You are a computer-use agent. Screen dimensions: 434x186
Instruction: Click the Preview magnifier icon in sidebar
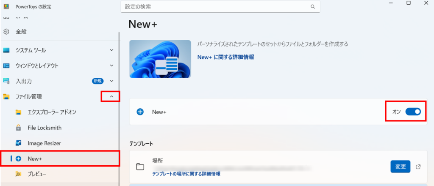[x=18, y=174]
